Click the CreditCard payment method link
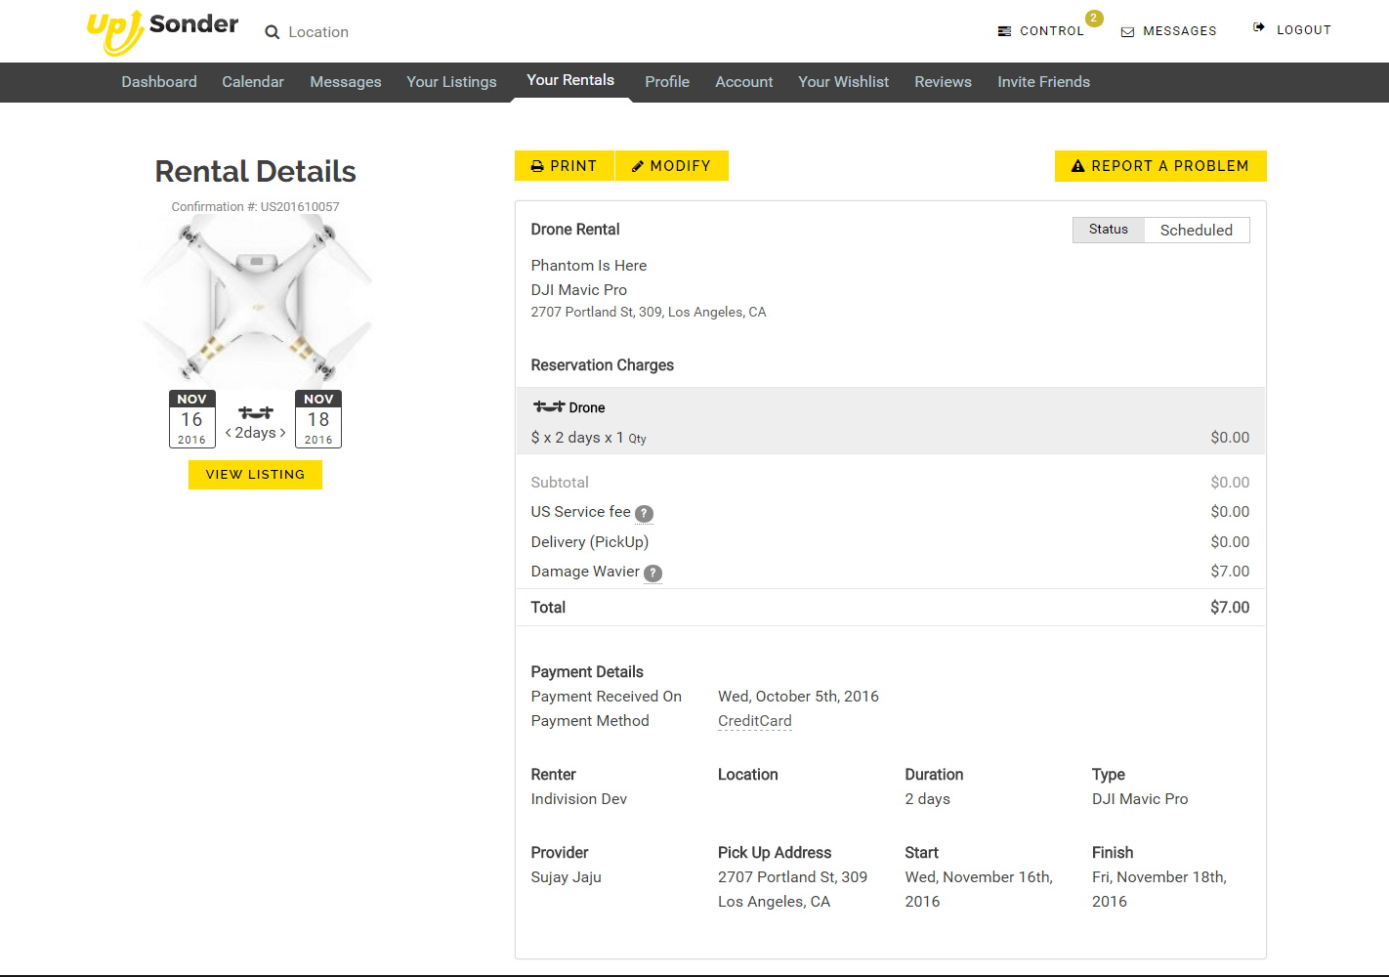This screenshot has width=1389, height=977. [x=755, y=721]
